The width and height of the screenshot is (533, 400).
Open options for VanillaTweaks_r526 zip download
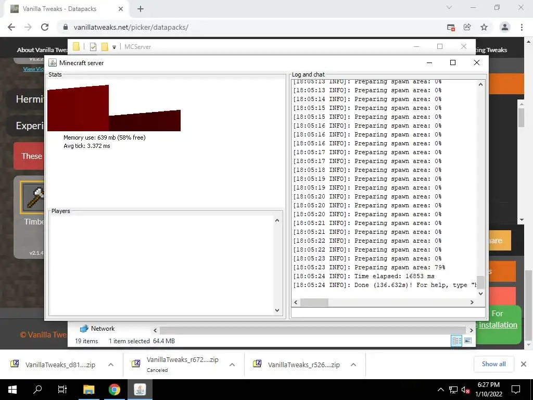point(353,365)
